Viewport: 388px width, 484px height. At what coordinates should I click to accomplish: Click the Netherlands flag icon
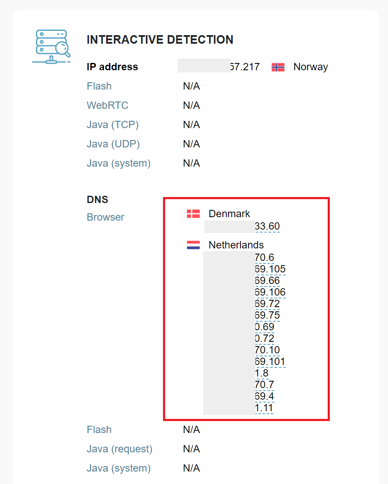tap(193, 245)
